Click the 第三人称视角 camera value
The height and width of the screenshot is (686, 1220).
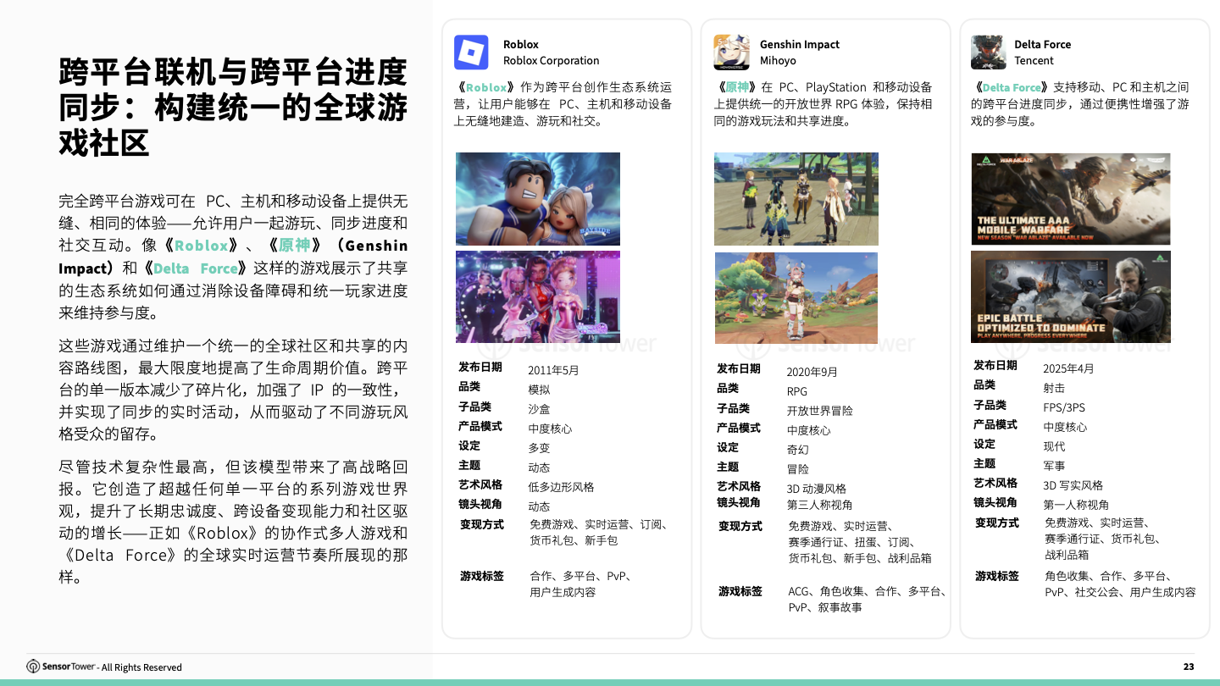(x=820, y=505)
